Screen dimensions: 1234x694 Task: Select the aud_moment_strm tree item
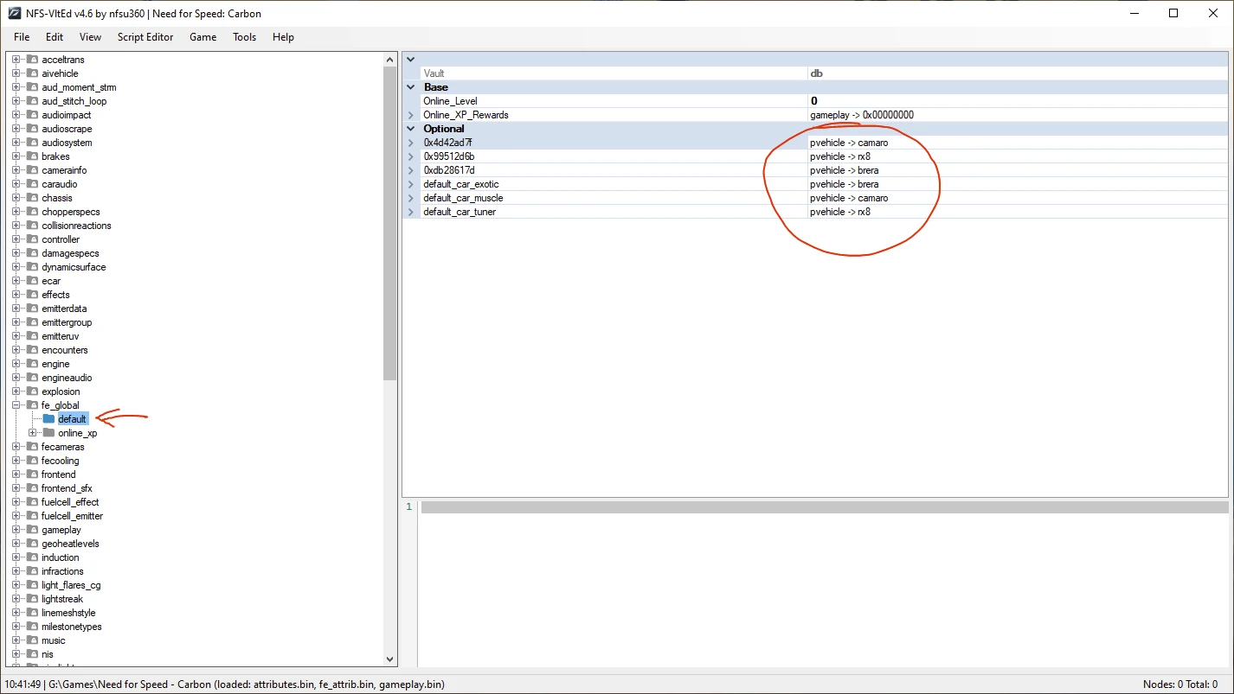79,87
